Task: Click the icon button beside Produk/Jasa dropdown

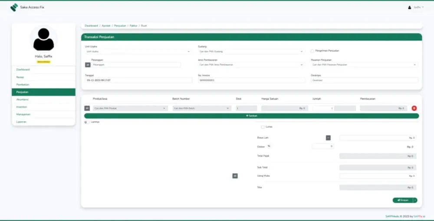Action: point(87,108)
